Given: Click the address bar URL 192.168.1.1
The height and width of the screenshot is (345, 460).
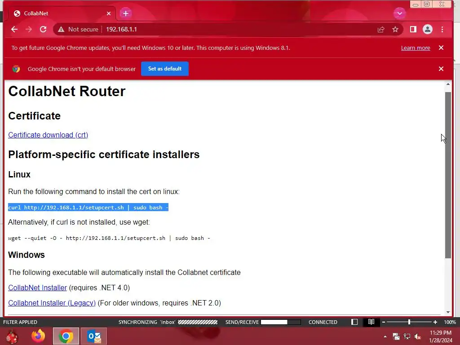Looking at the screenshot, I should tap(121, 29).
